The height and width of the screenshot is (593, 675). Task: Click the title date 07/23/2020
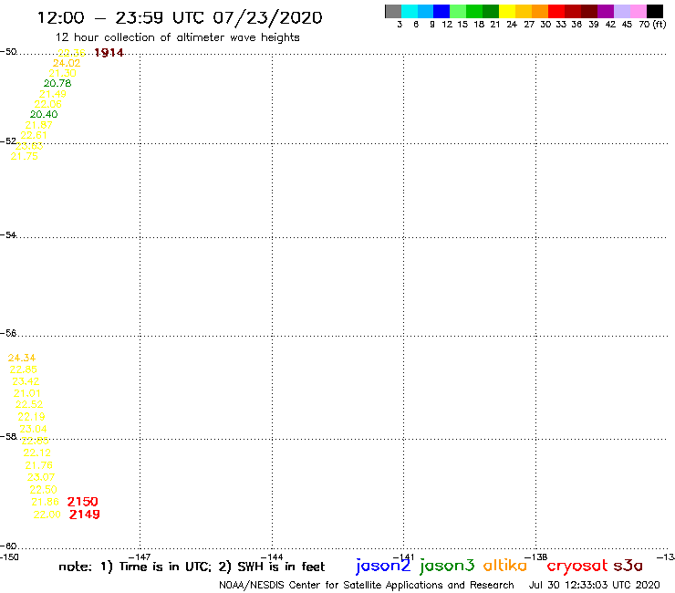pos(268,18)
